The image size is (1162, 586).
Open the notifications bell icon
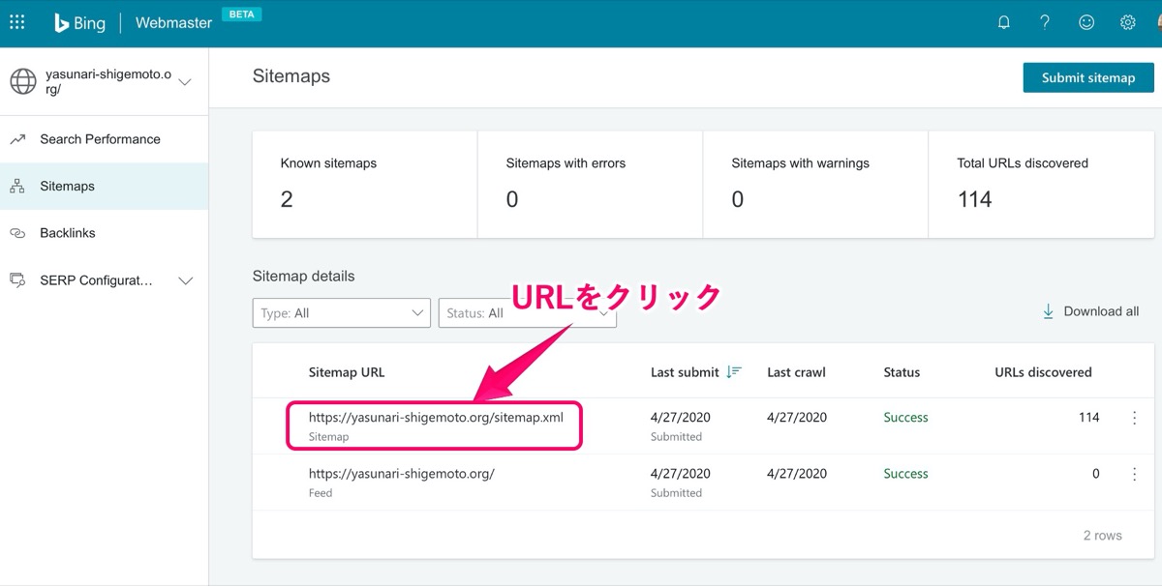[1004, 22]
